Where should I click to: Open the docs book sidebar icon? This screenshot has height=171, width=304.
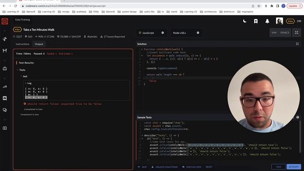(x=5, y=128)
